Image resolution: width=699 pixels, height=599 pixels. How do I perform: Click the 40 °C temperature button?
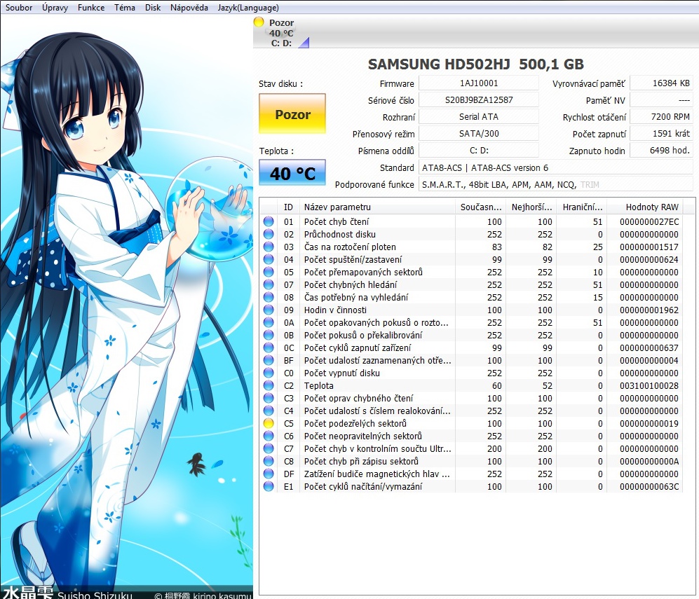[292, 173]
